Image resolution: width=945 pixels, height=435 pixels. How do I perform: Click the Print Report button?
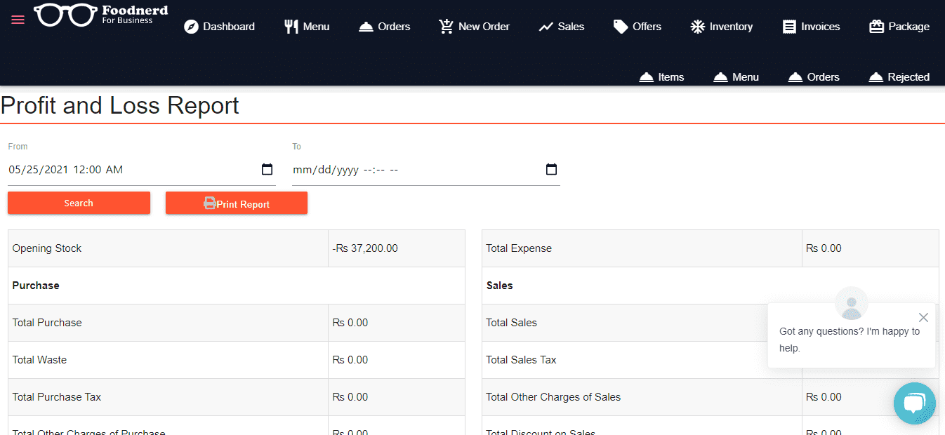point(237,203)
